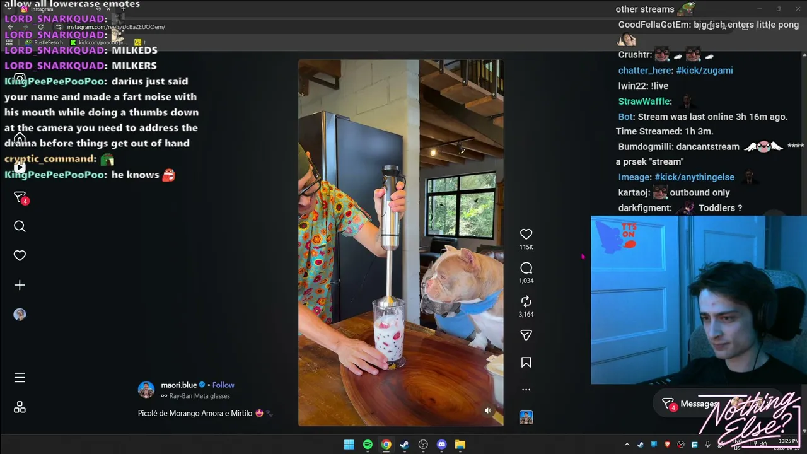Close the Instagram browser tab

pos(108,9)
